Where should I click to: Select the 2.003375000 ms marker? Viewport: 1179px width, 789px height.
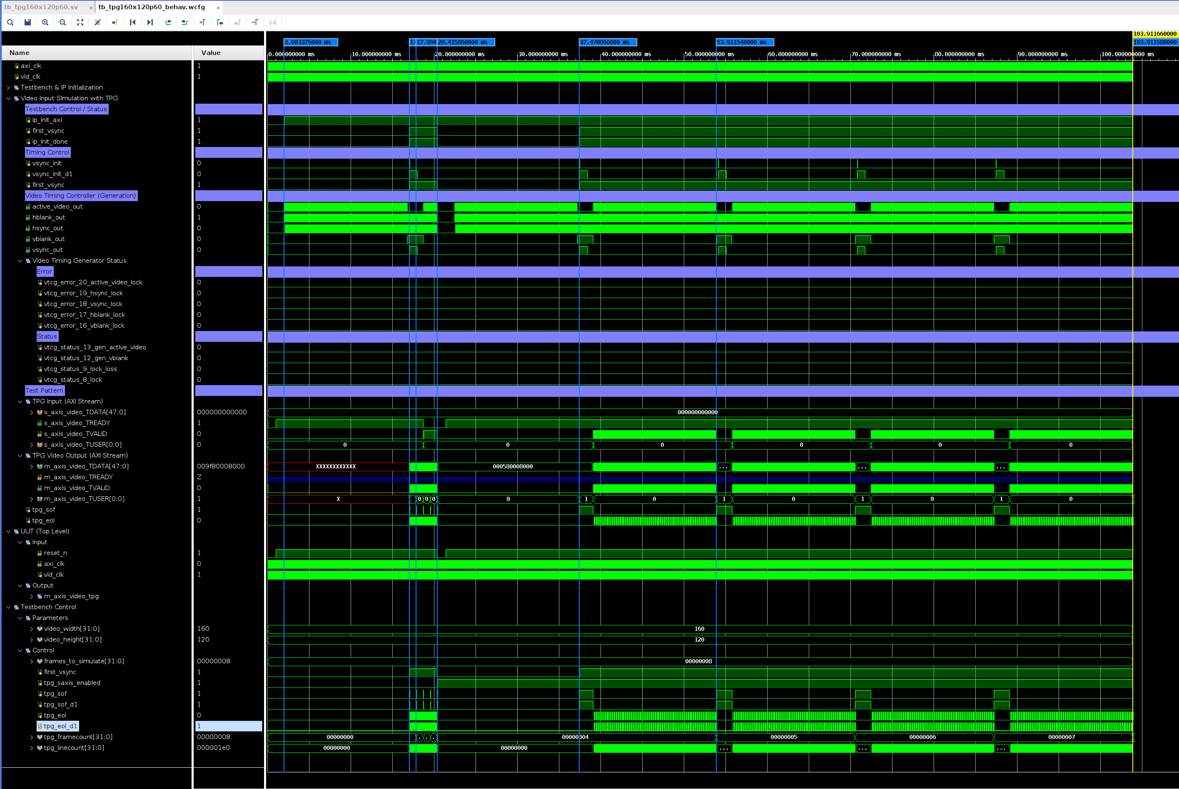[311, 42]
